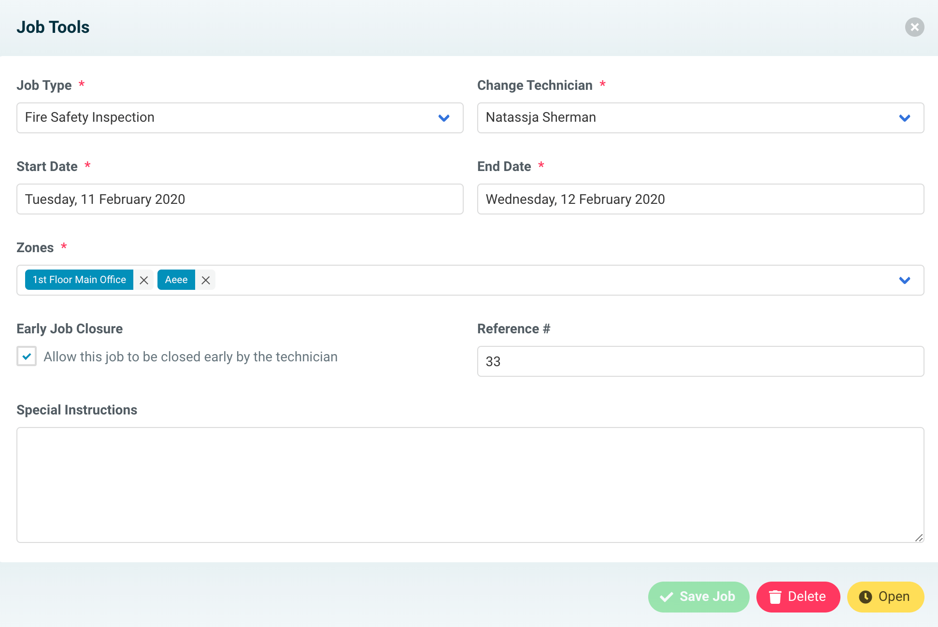This screenshot has height=627, width=938.
Task: Expand the Zones dropdown chevron
Action: click(x=904, y=280)
